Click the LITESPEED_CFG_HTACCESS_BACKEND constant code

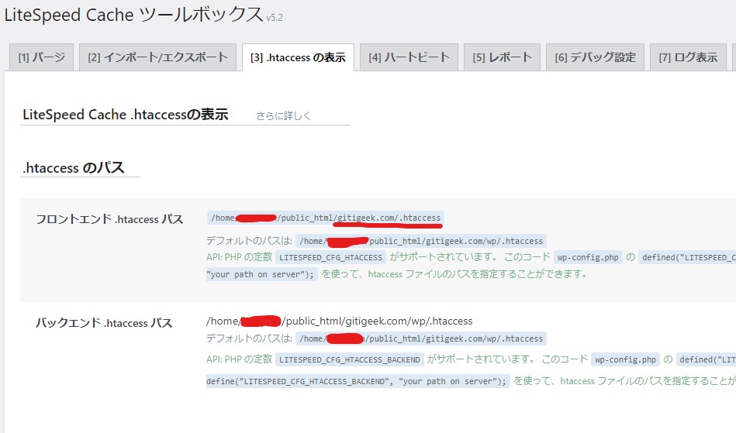(x=350, y=359)
